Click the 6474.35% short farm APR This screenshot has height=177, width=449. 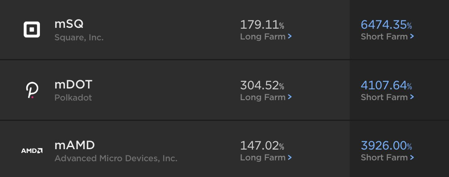386,25
